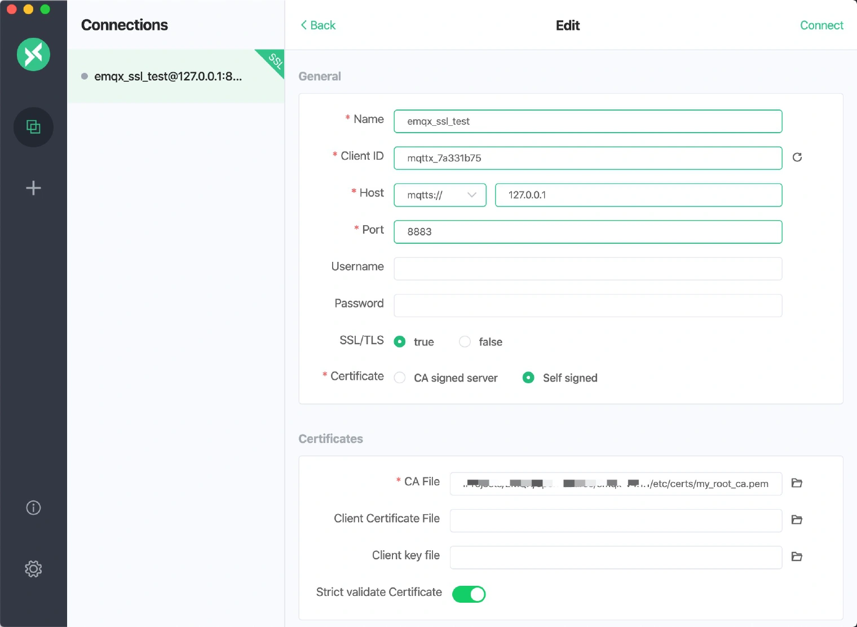Click the MQTTX logo icon
Screen dimensions: 857x627
point(33,54)
